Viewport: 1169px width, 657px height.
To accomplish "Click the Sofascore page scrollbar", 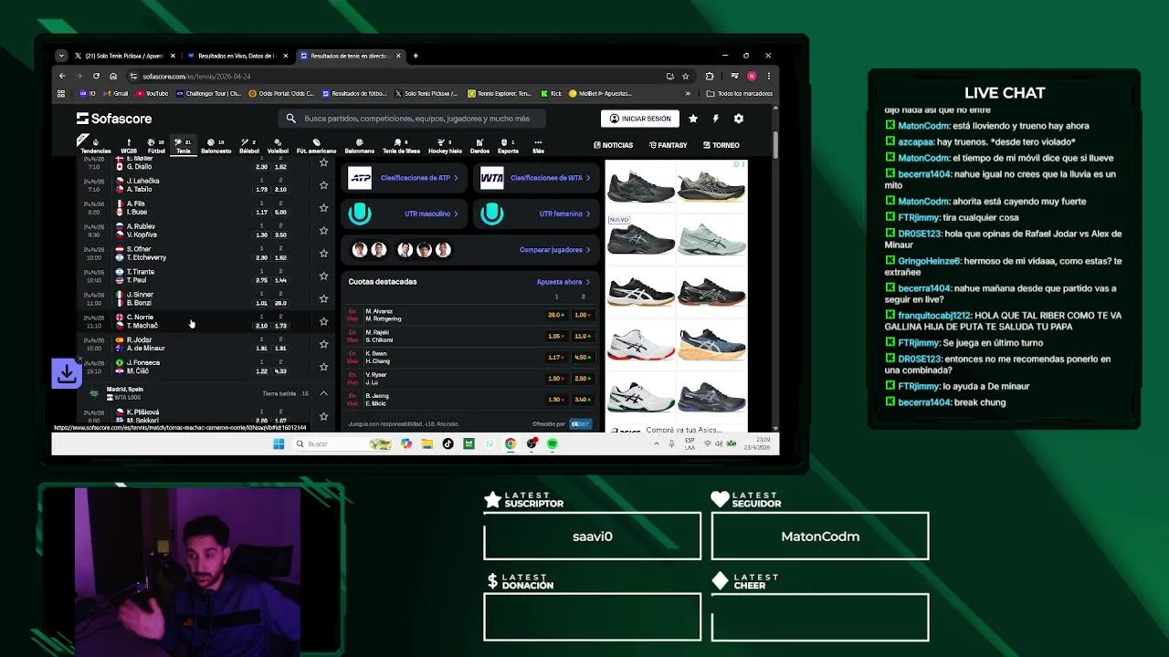I will [776, 144].
